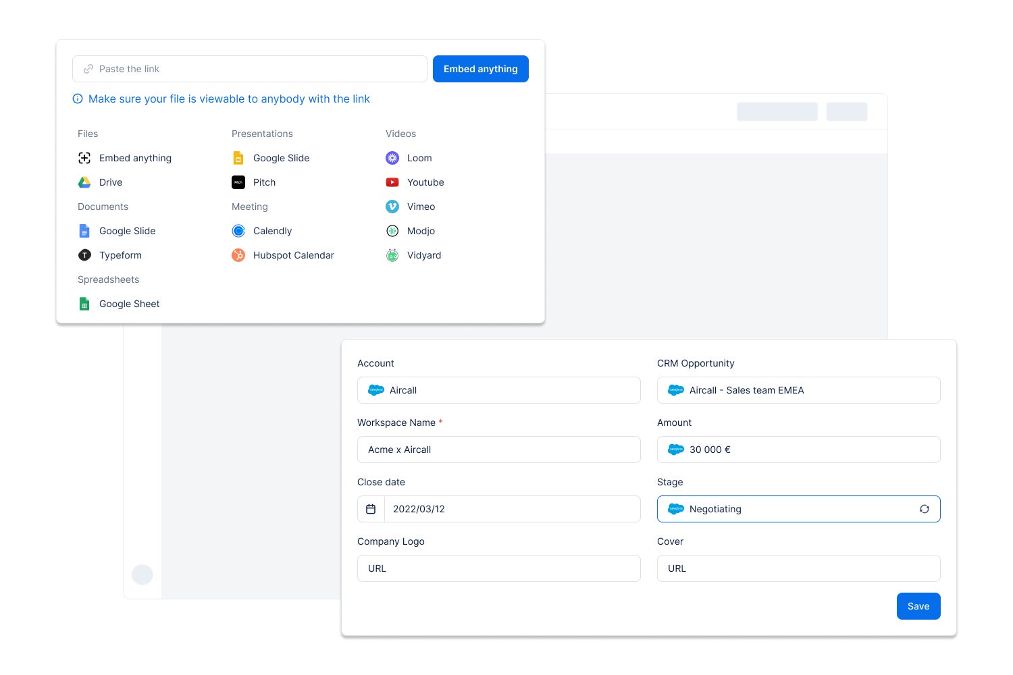1013x675 pixels.
Task: Pick the Typeform document icon
Action: pos(84,255)
